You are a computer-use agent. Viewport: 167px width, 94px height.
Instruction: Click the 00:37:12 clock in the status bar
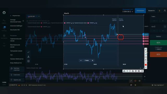pyautogui.click(x=13, y=85)
